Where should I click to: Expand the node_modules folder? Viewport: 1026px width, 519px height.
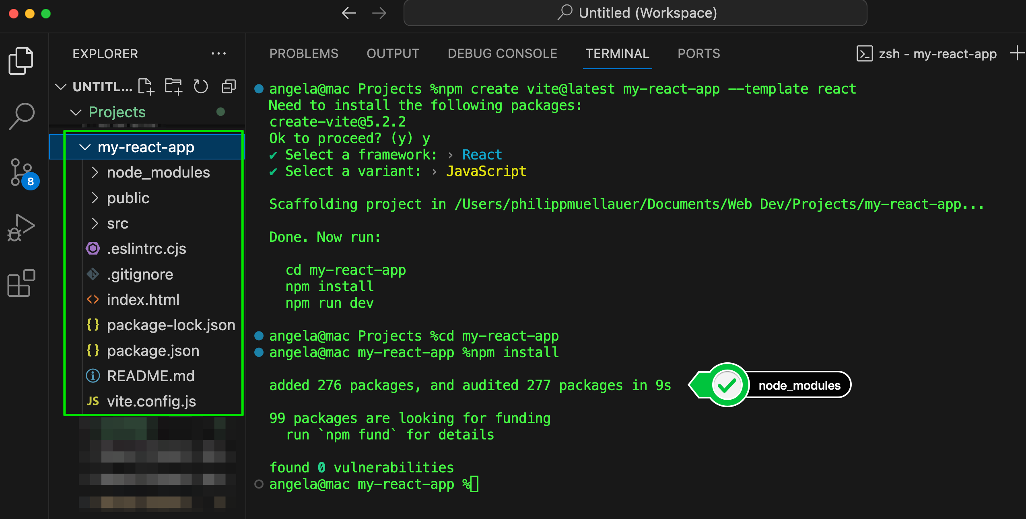click(95, 173)
